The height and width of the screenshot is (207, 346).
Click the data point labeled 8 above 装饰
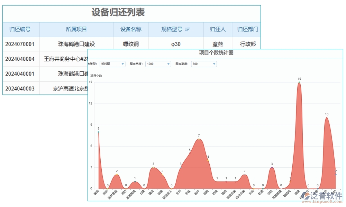[x=98, y=132]
